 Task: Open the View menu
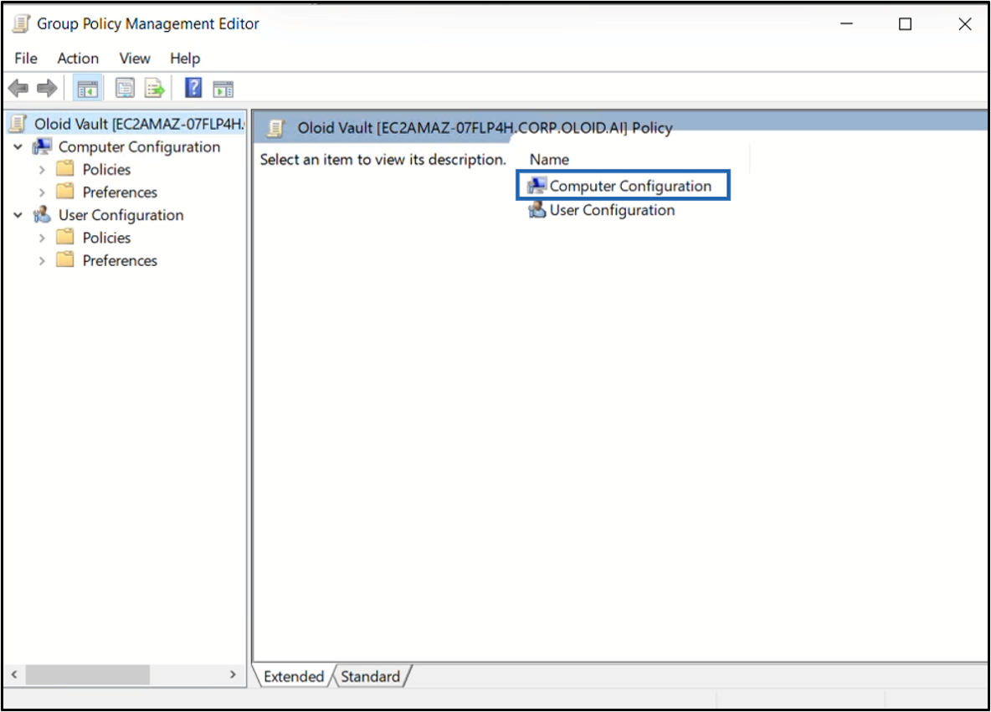pyautogui.click(x=135, y=58)
